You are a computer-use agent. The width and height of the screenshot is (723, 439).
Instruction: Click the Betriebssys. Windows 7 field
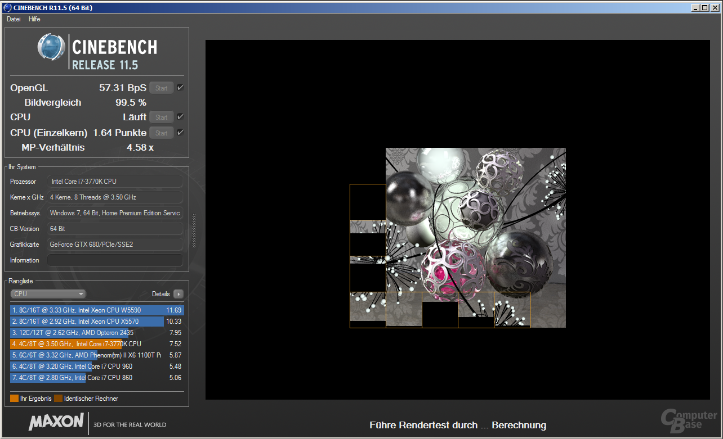point(115,213)
